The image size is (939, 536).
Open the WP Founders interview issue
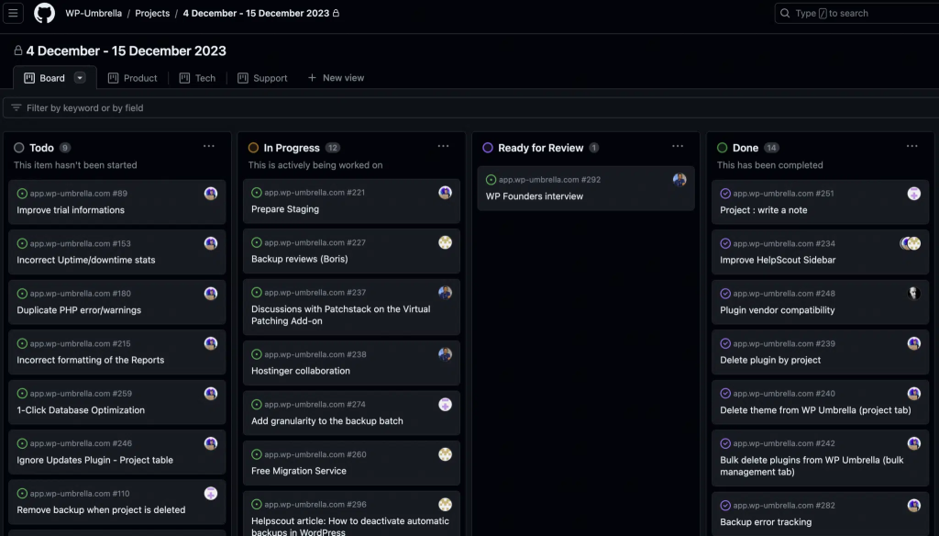coord(535,196)
